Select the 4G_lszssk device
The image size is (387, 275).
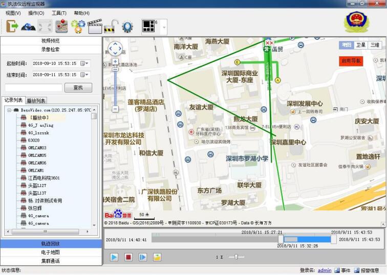click(x=38, y=133)
